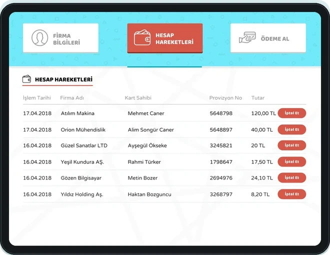The width and height of the screenshot is (330, 255).
Task: Click İptal Et for Yeşil Kundura AŞ.
Action: point(291,162)
